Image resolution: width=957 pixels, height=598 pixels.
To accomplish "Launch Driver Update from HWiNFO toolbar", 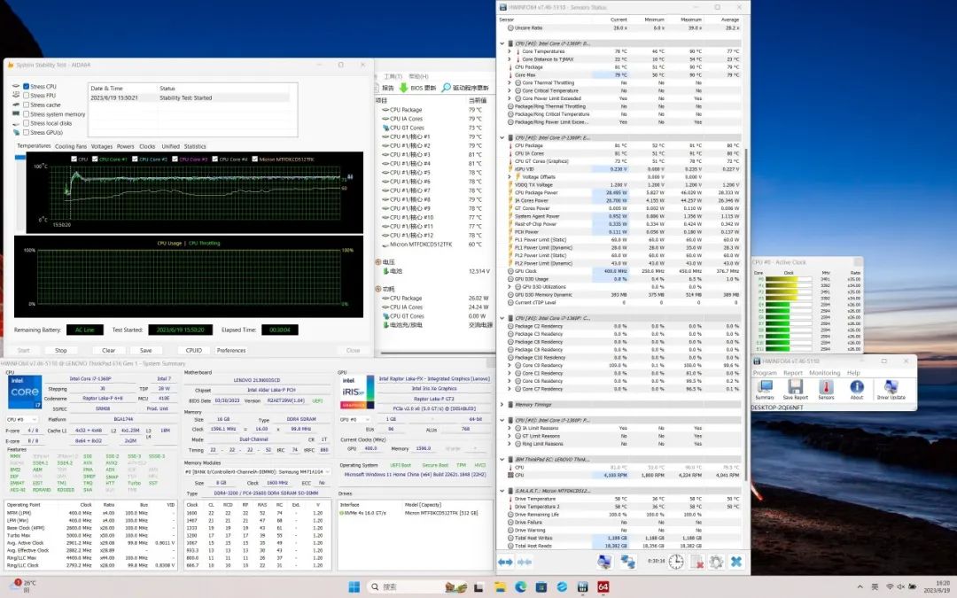I will pos(891,388).
